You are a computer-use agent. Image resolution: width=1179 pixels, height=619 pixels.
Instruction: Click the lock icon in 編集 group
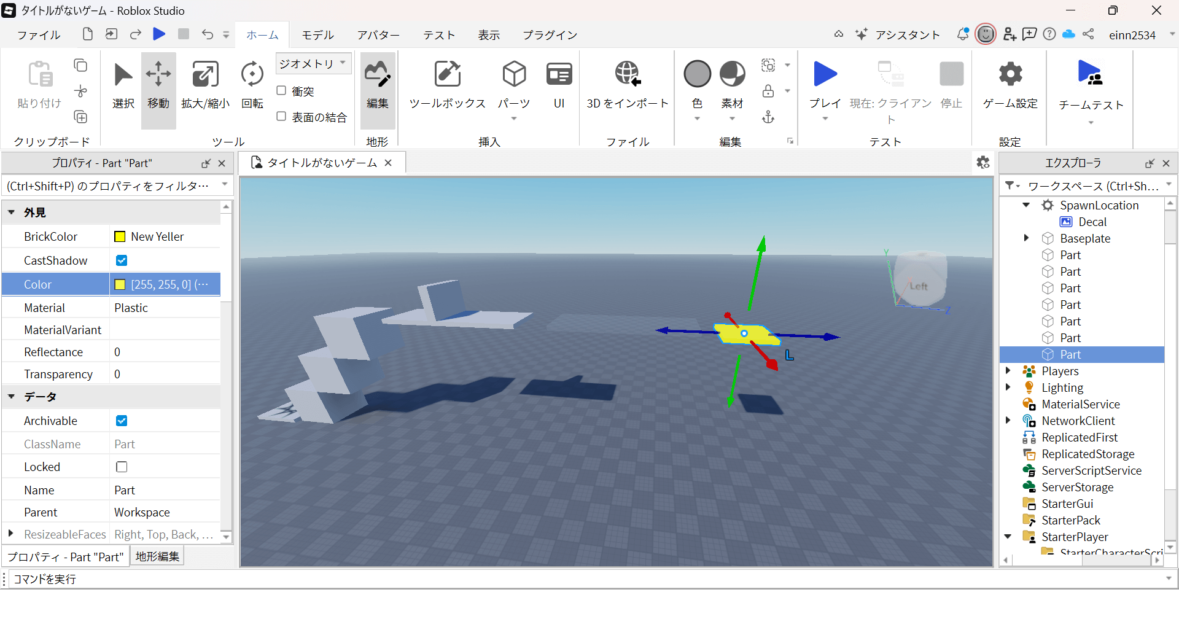click(768, 91)
